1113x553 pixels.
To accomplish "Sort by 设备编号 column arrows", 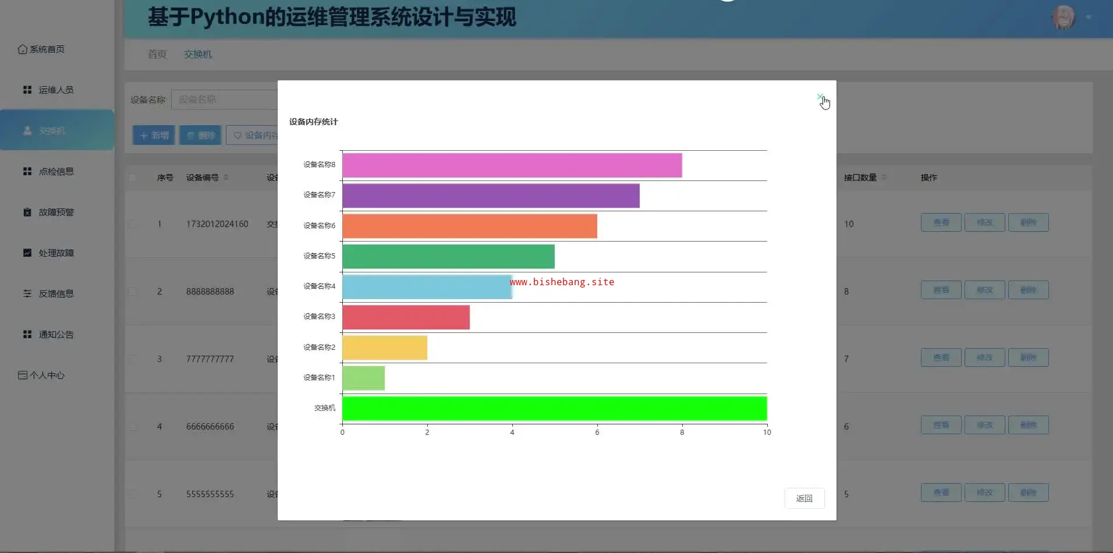I will pos(226,177).
